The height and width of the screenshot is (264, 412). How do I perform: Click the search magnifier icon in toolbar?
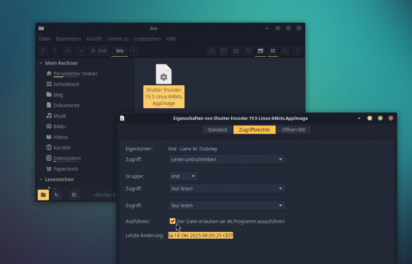click(248, 51)
